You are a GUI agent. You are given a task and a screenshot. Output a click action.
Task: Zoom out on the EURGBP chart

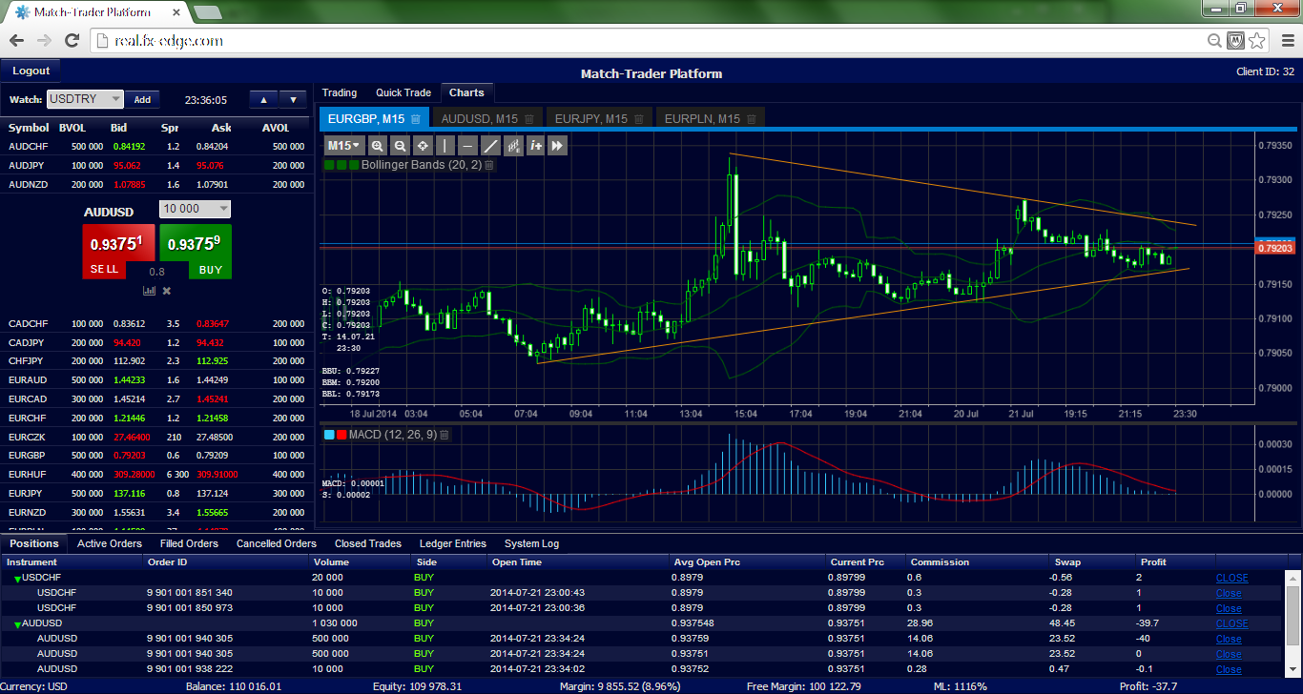point(400,146)
